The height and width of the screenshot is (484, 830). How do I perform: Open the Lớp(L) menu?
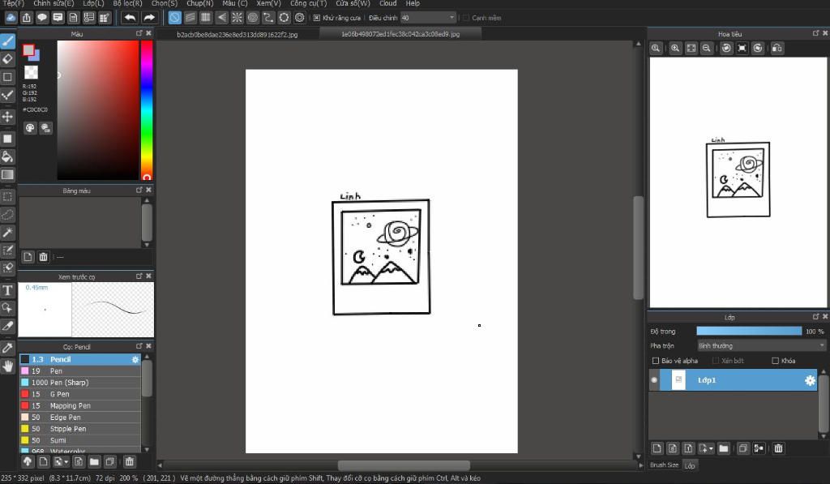[93, 3]
